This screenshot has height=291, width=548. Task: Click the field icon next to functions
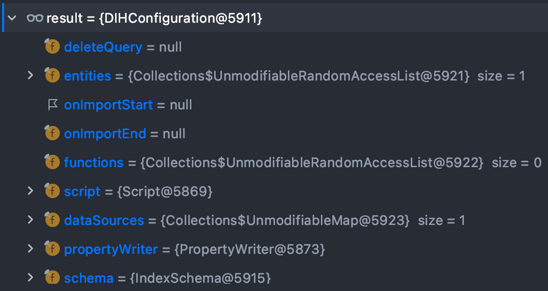[x=52, y=163]
